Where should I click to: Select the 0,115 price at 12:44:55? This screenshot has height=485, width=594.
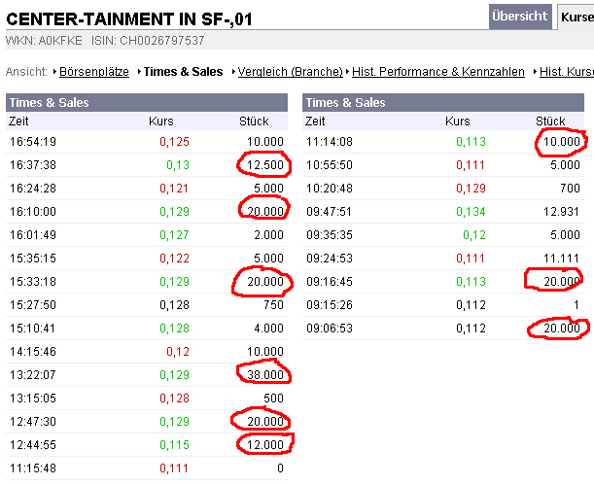click(174, 445)
